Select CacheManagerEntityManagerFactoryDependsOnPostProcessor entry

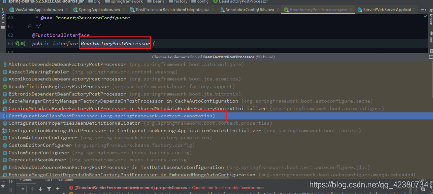[x=216, y=101]
